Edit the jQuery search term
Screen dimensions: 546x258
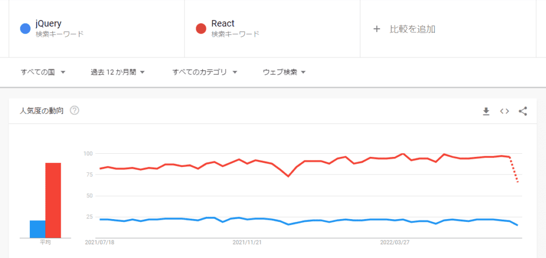click(x=49, y=23)
